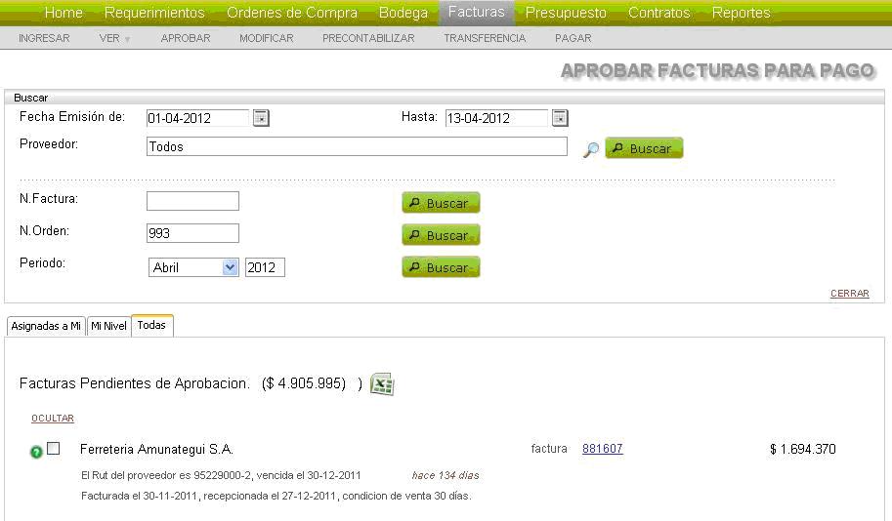
Task: Click the OCULTAR link
Action: pyautogui.click(x=53, y=419)
